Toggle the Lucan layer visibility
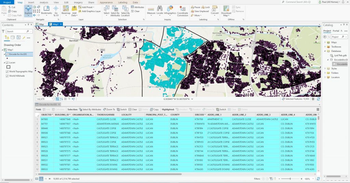 click(8, 63)
